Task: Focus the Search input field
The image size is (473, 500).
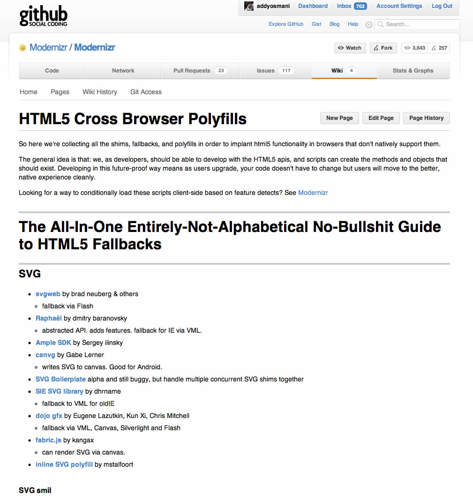Action: tap(420, 24)
